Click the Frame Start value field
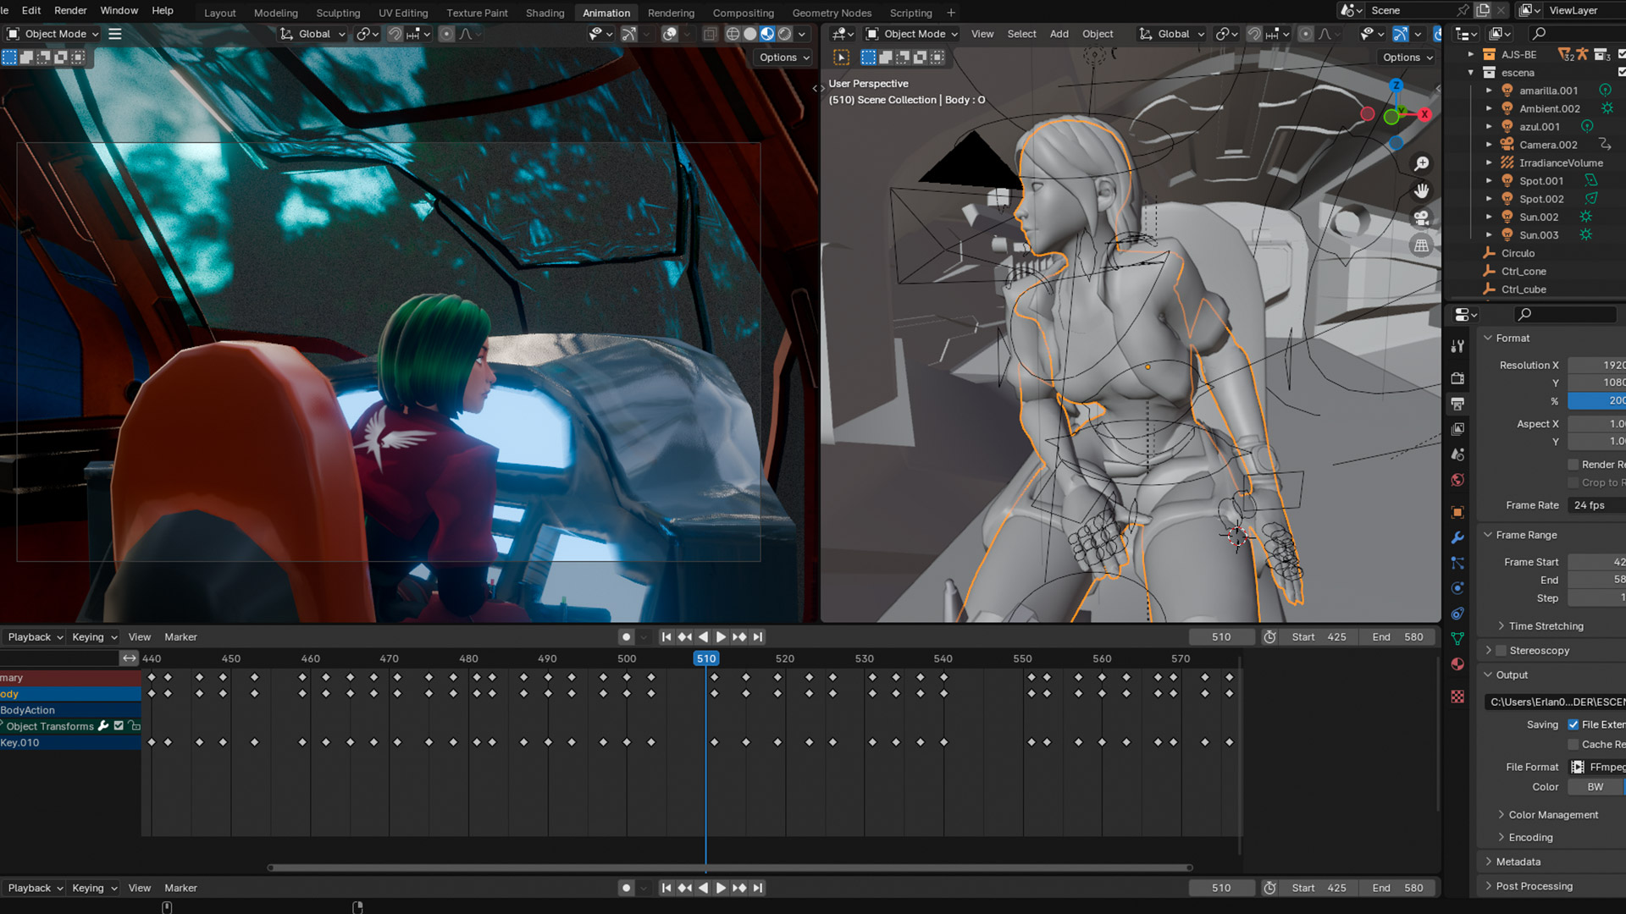 click(1596, 562)
